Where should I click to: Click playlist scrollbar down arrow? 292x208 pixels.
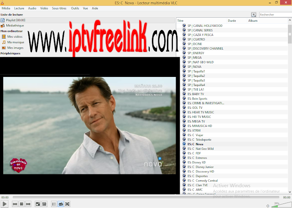(x=290, y=192)
